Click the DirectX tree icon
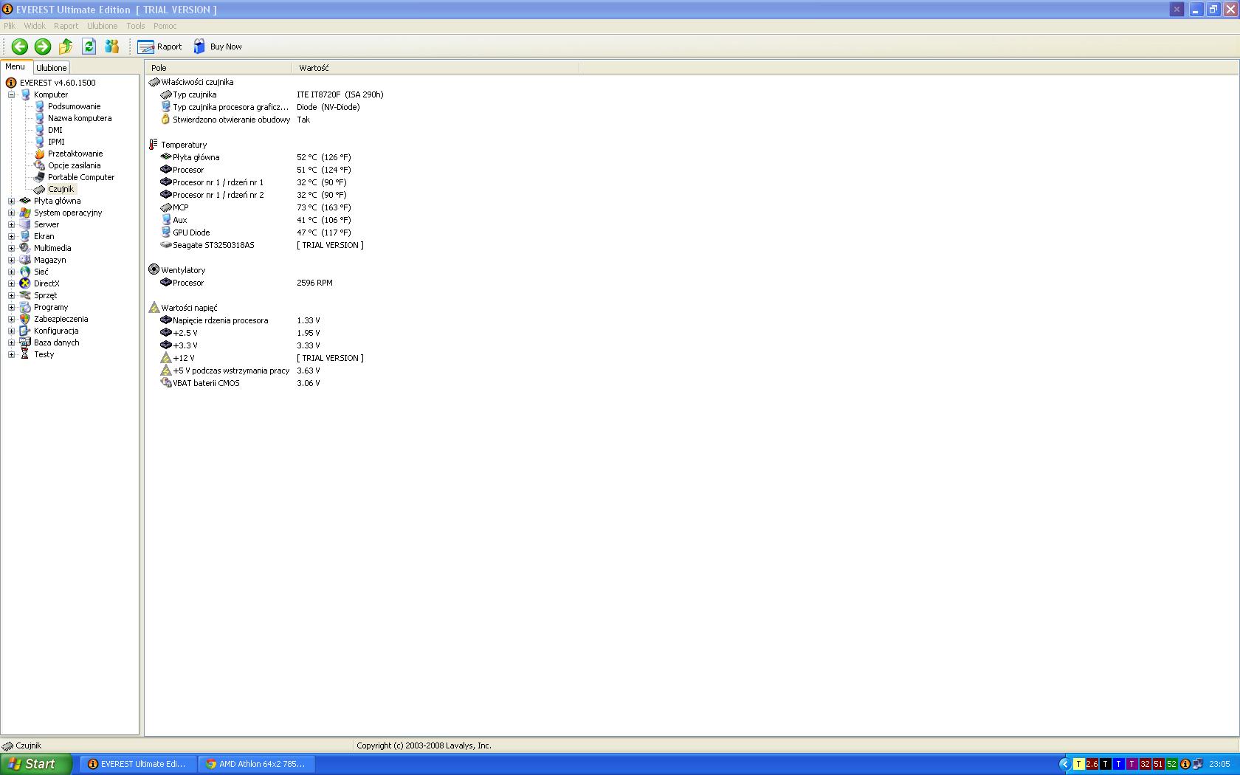This screenshot has height=775, width=1240. pos(25,283)
